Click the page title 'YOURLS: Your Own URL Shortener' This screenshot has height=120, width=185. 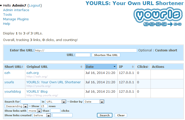pos(134,3)
